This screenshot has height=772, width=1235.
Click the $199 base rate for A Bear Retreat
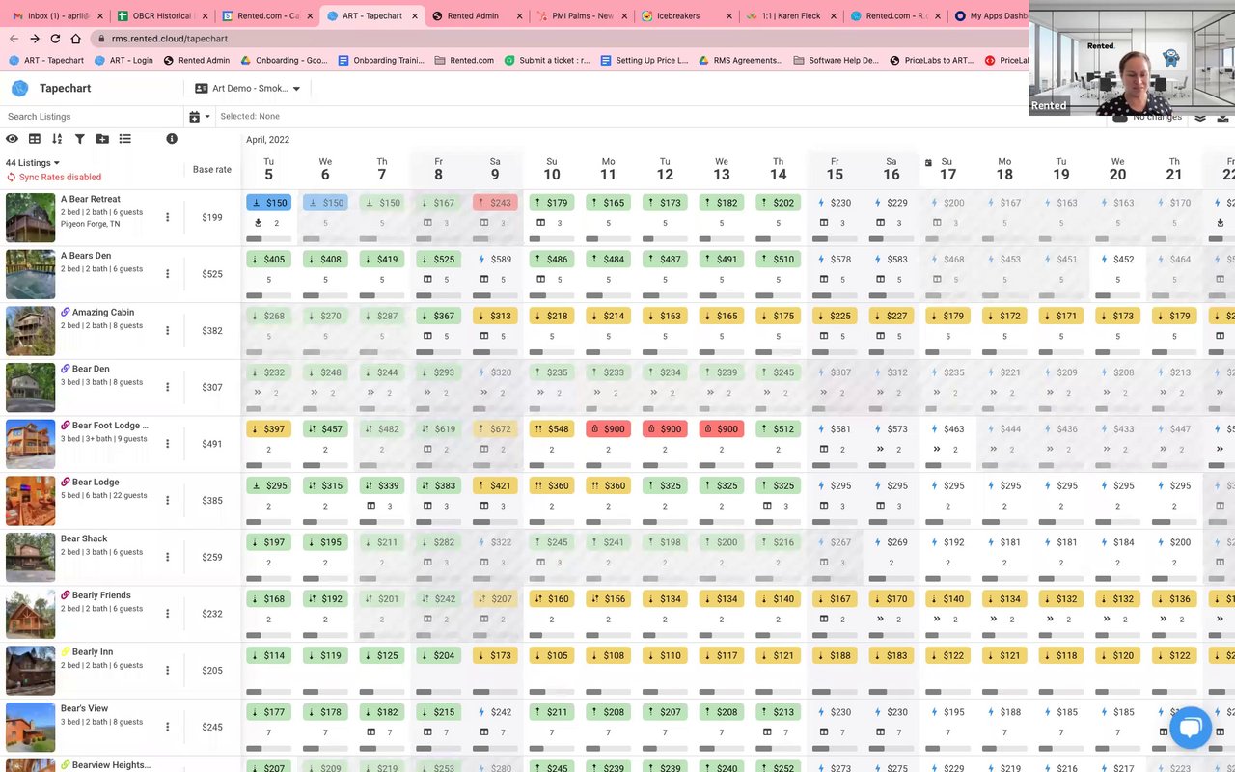tap(212, 217)
